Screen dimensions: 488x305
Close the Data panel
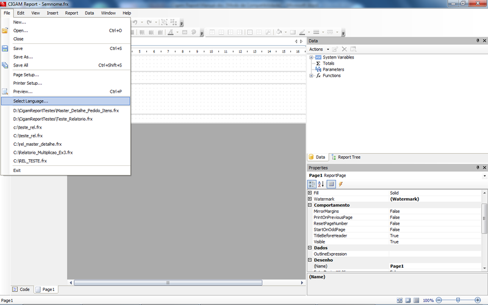(x=484, y=41)
